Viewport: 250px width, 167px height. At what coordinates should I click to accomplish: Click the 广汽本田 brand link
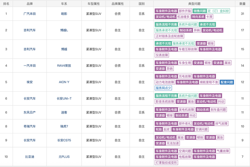(30, 14)
